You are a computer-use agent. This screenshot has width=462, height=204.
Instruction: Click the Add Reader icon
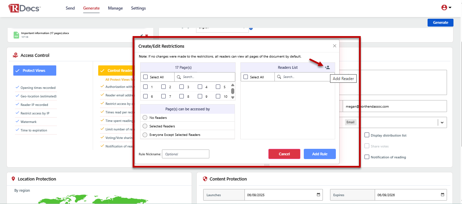(x=327, y=67)
